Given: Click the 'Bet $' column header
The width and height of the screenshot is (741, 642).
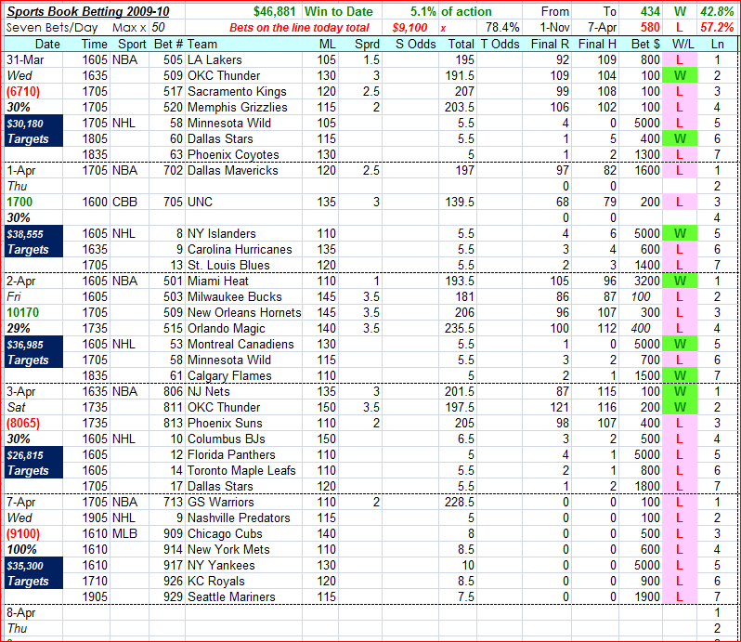Looking at the screenshot, I should (645, 44).
